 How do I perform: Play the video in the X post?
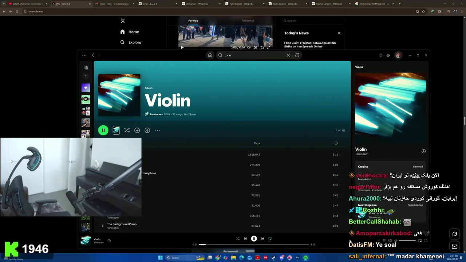pos(182,47)
